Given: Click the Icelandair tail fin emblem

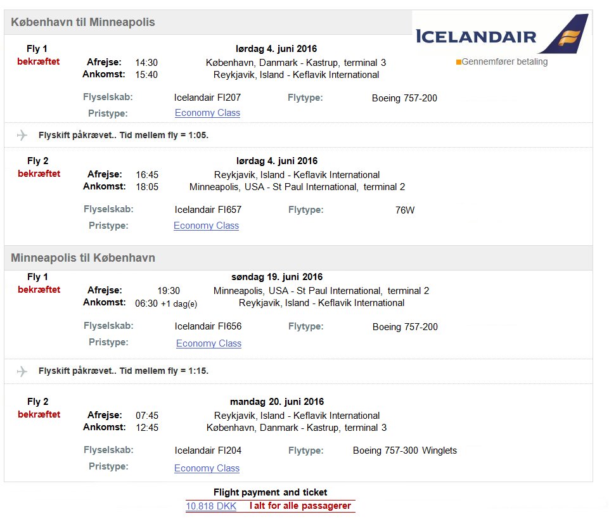Looking at the screenshot, I should [564, 34].
